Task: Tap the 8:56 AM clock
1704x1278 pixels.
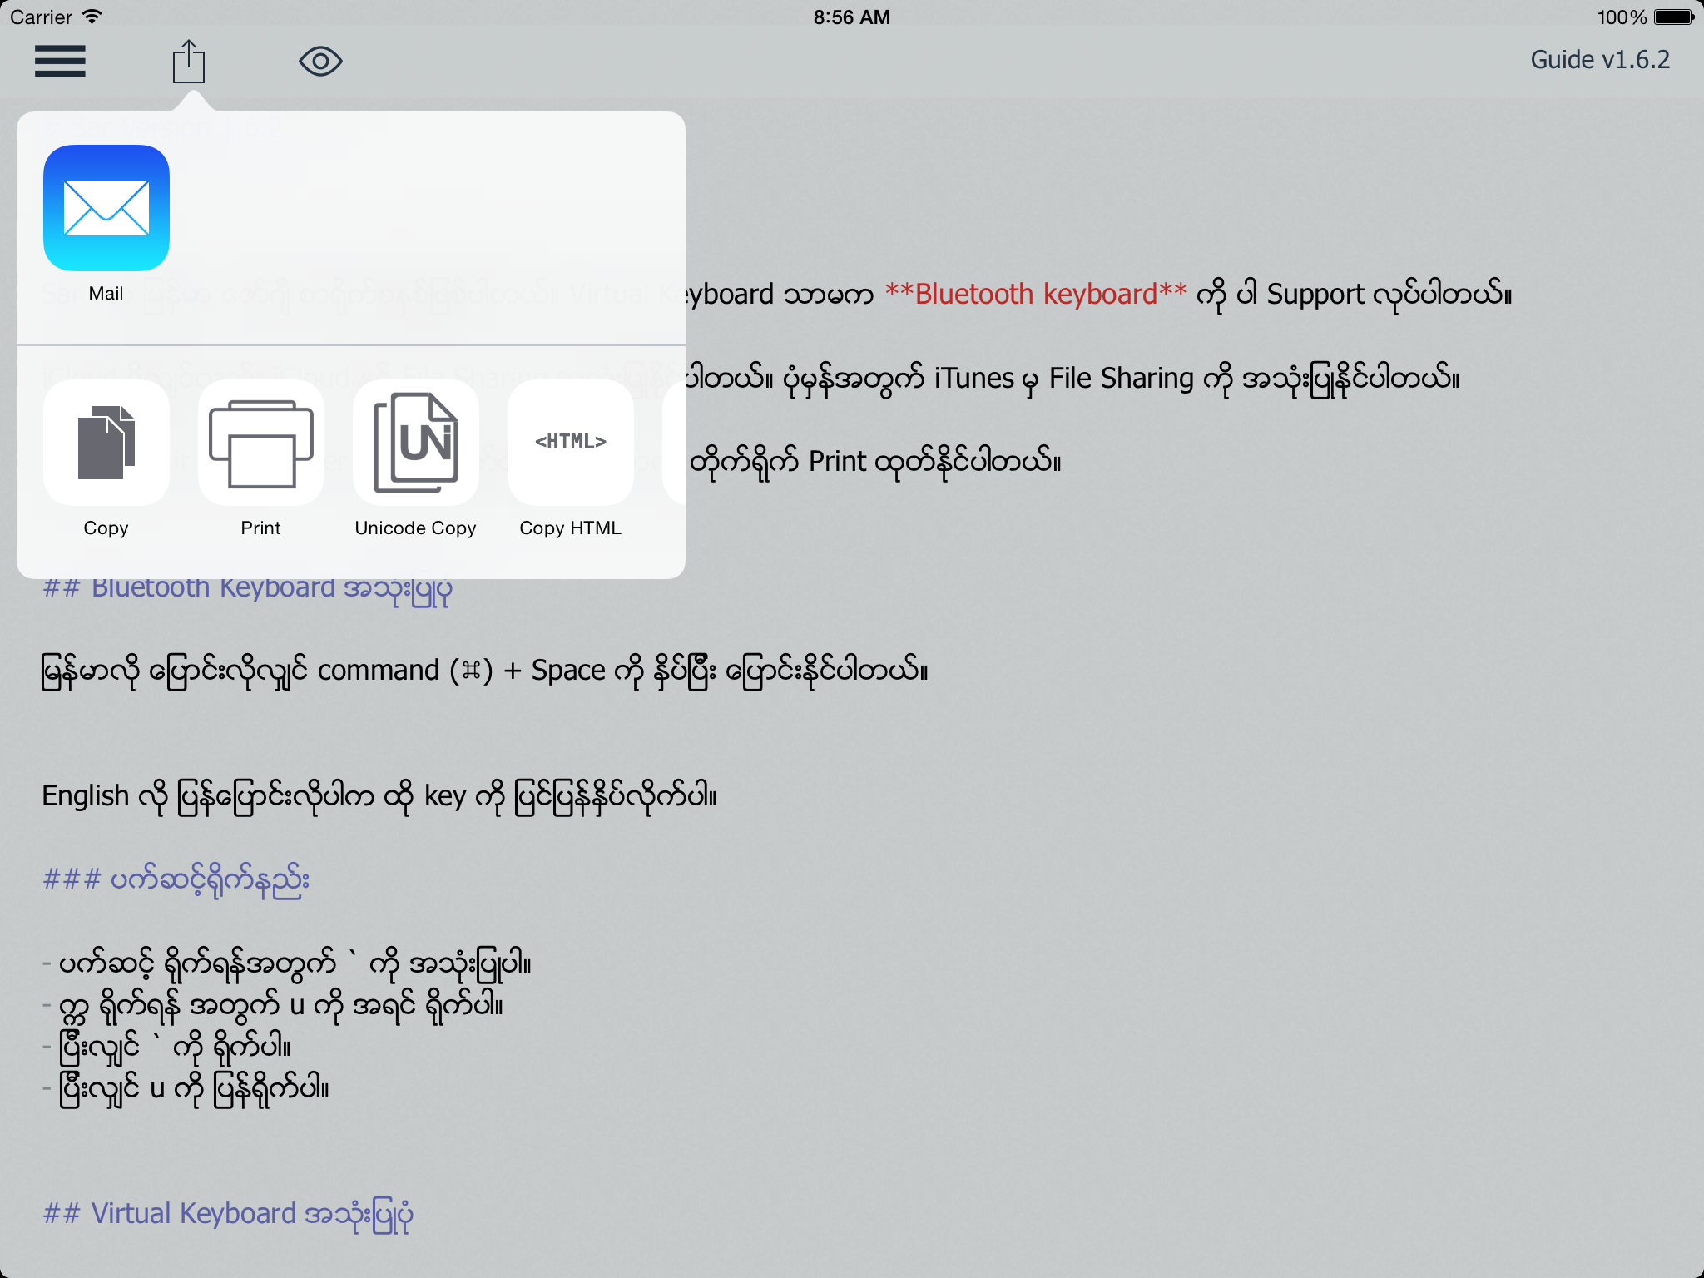Action: pyautogui.click(x=851, y=17)
